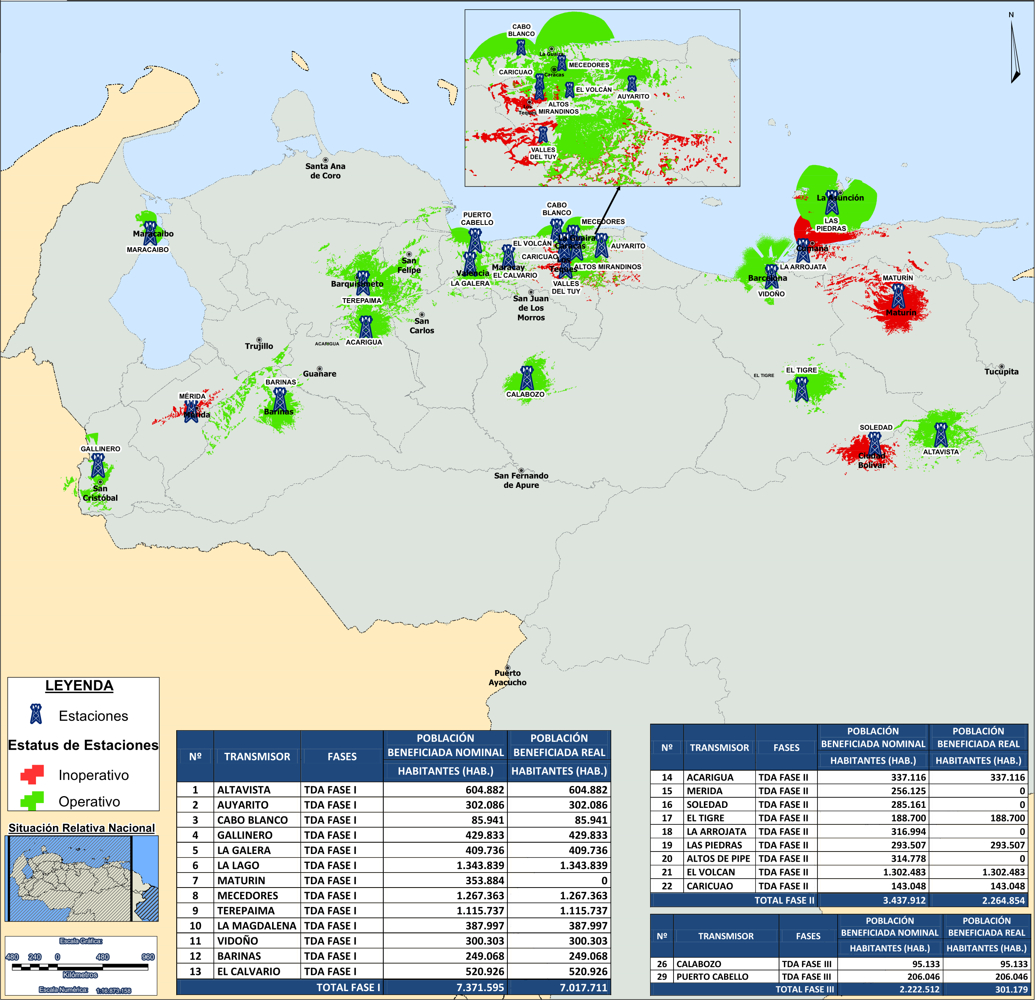Click the Calabozo station tower icon
1035x1000 pixels.
pyautogui.click(x=526, y=378)
